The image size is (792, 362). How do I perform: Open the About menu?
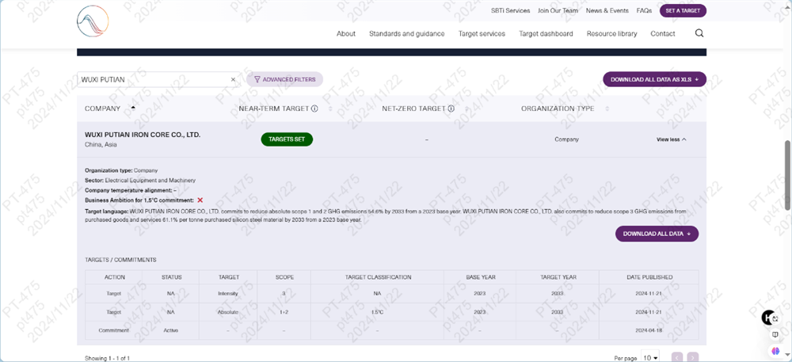tap(346, 34)
